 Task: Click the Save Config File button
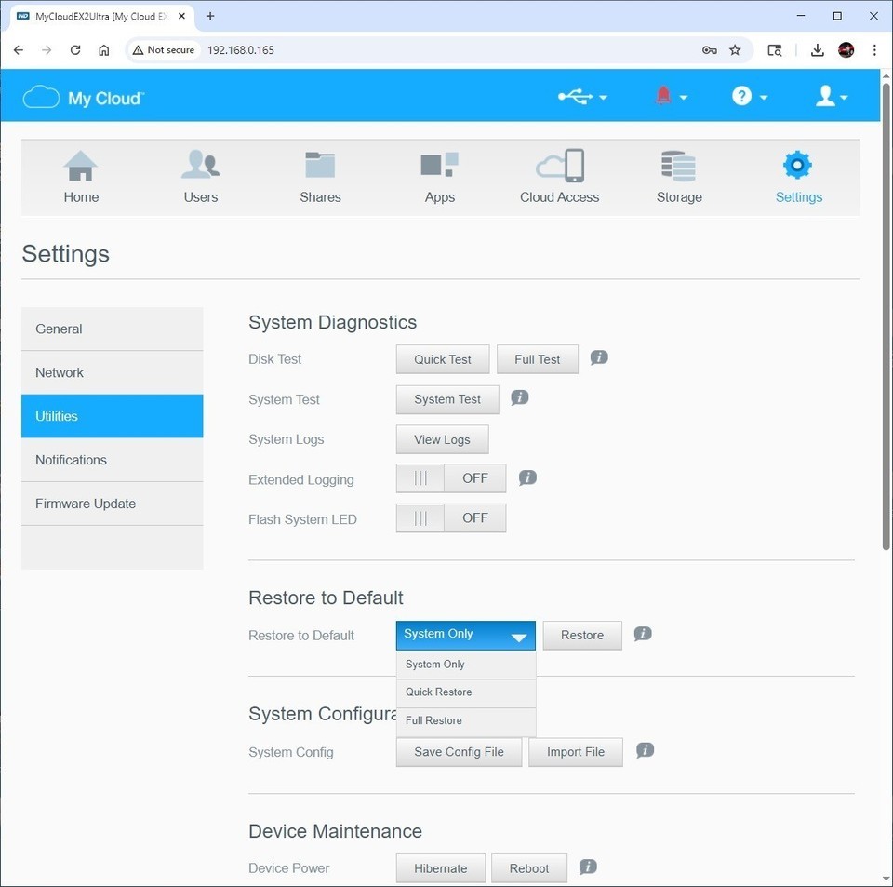pyautogui.click(x=459, y=752)
